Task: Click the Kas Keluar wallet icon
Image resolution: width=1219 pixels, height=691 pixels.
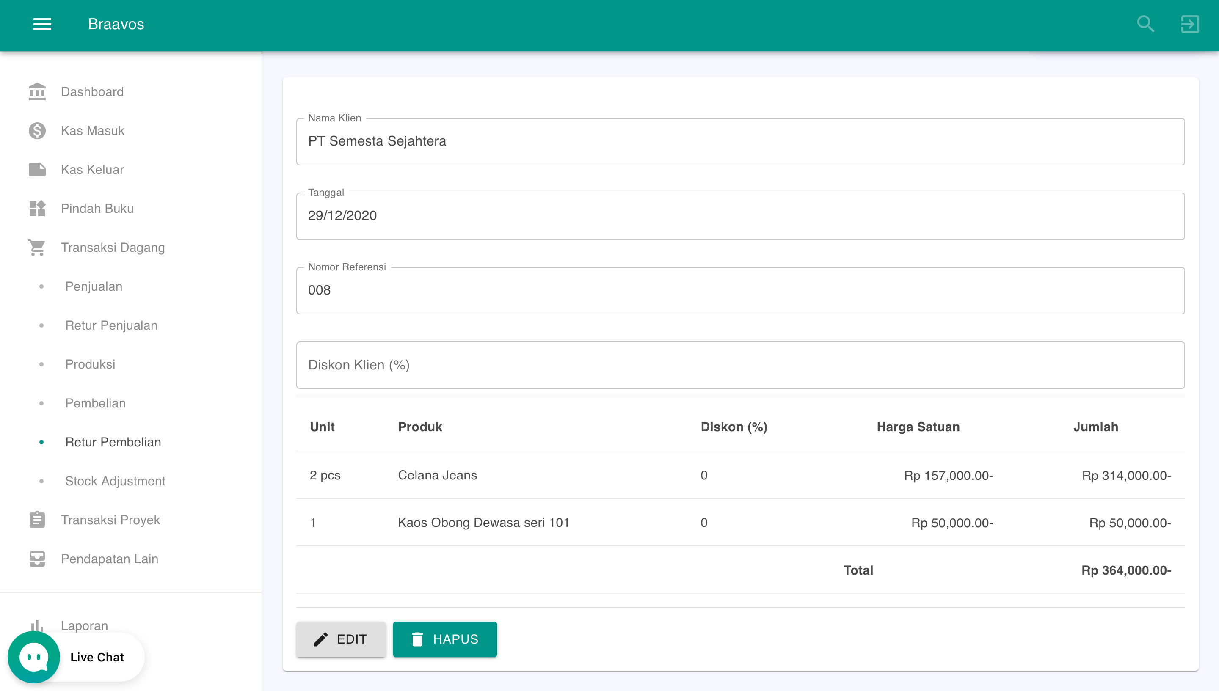Action: click(37, 169)
